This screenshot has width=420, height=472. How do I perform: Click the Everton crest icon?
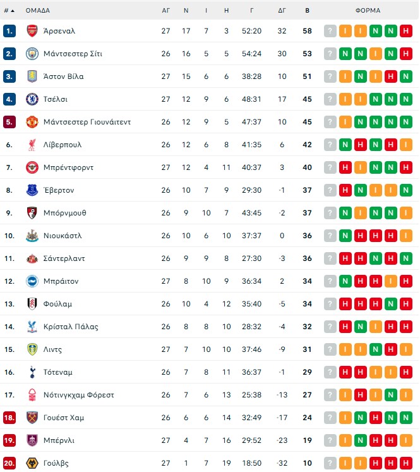pyautogui.click(x=32, y=190)
